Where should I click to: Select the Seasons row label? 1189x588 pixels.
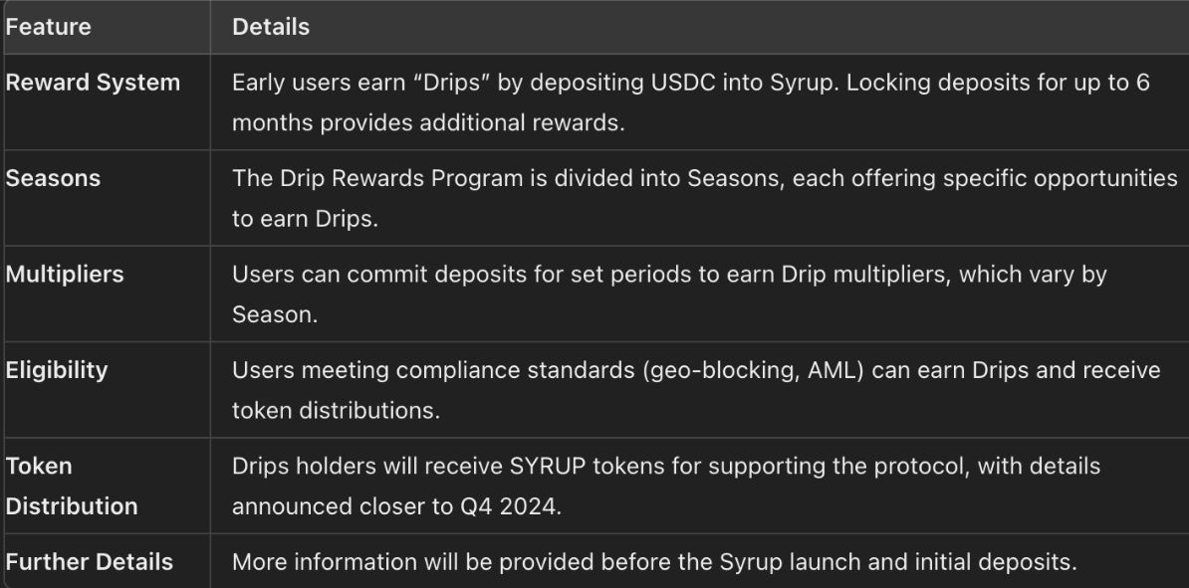pos(54,179)
